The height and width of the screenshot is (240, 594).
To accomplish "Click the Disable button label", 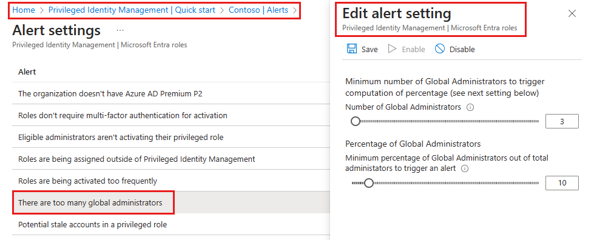I will point(462,49).
